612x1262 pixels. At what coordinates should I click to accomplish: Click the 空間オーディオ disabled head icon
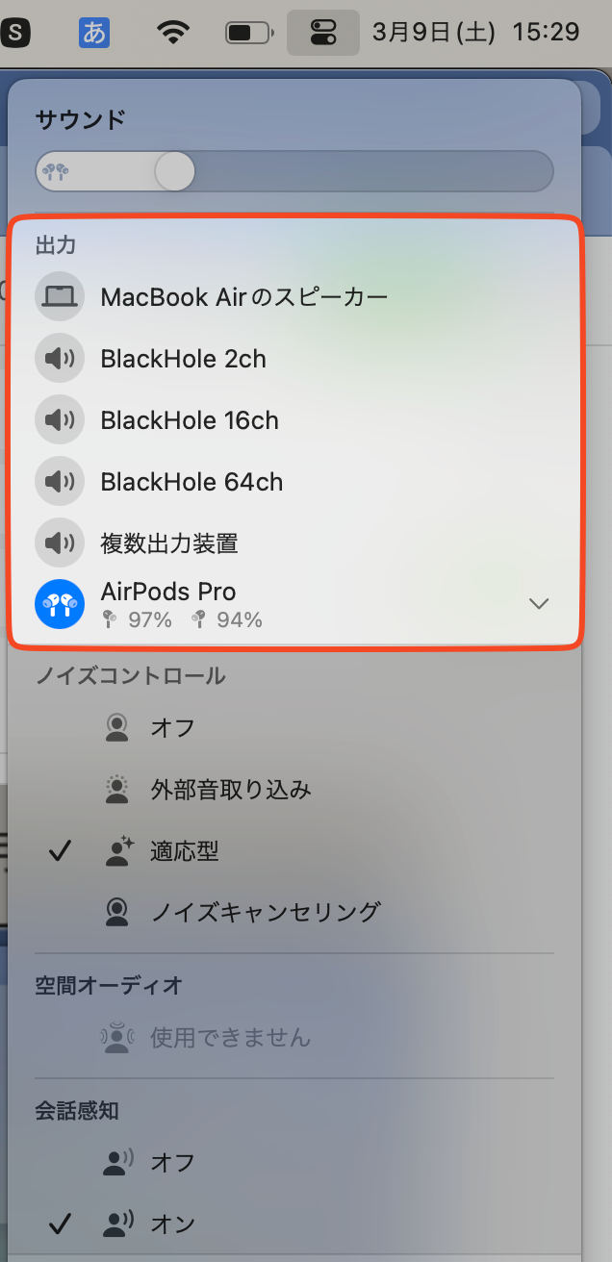point(117,1037)
